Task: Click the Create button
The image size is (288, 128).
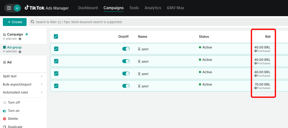Action: tap(15, 22)
